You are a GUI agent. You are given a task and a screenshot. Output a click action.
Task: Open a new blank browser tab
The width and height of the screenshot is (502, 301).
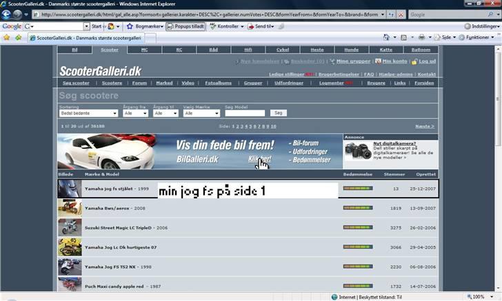(151, 38)
